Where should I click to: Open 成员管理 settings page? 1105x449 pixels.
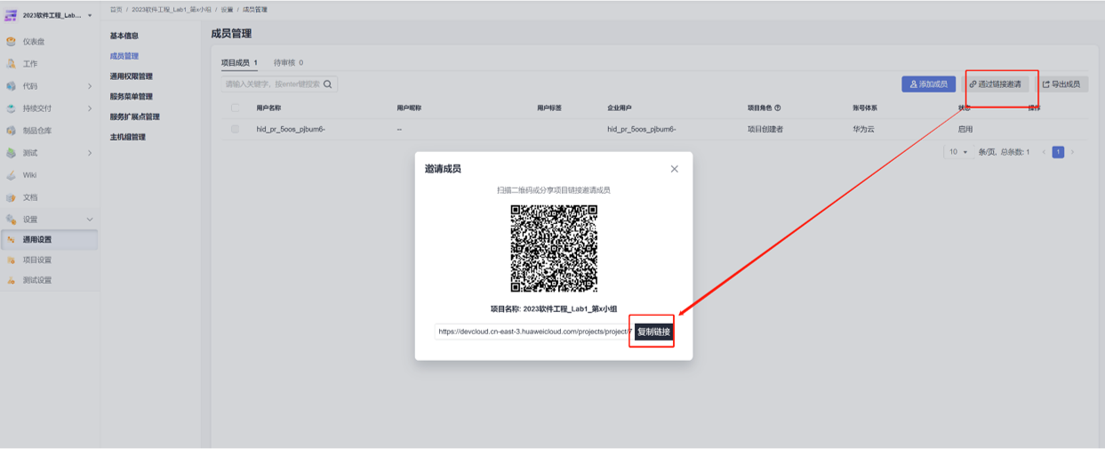(124, 56)
